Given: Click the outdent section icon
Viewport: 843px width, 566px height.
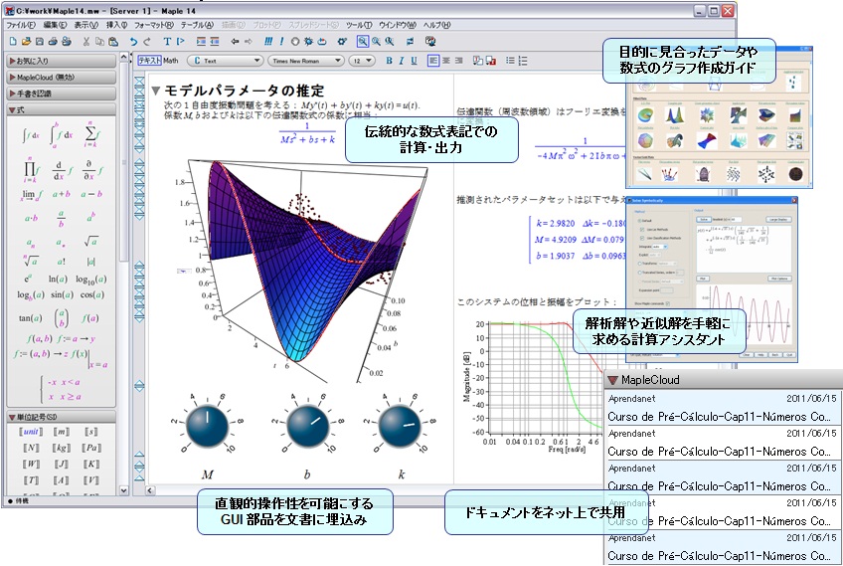Looking at the screenshot, I should [215, 42].
